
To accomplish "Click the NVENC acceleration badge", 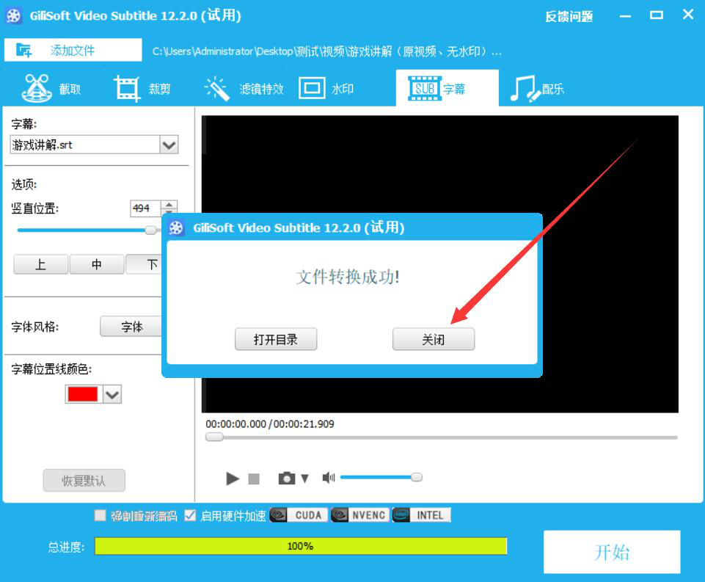I will [x=359, y=515].
